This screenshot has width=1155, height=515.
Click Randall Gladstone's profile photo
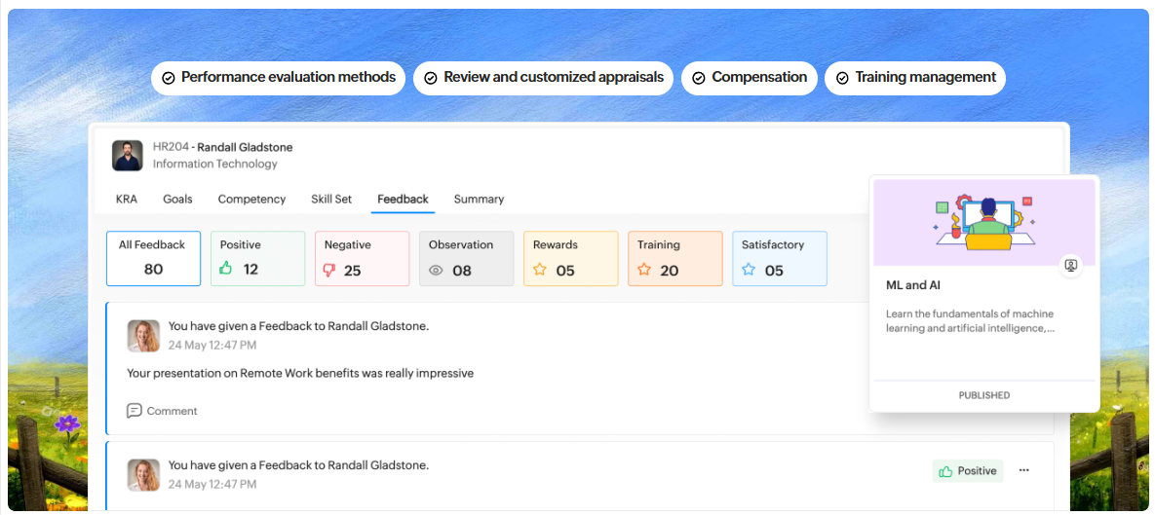click(128, 155)
